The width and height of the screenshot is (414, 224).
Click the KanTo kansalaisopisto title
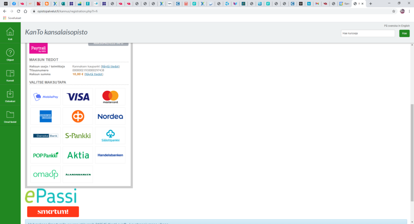tap(56, 32)
